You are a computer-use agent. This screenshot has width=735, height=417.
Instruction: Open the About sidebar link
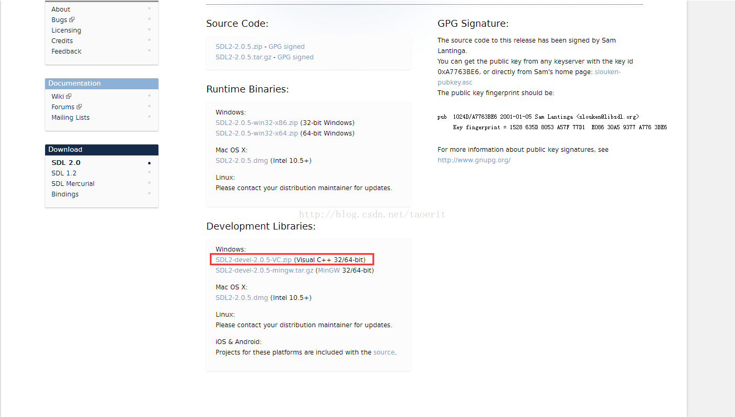click(x=61, y=9)
